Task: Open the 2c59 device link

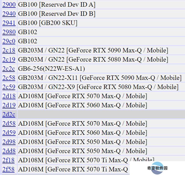Action: click(9, 87)
